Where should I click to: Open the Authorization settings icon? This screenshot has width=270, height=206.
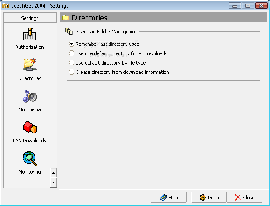coord(29,34)
